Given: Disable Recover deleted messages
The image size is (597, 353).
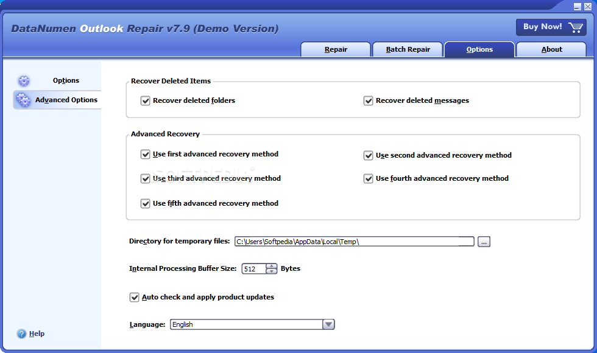Looking at the screenshot, I should pyautogui.click(x=369, y=100).
